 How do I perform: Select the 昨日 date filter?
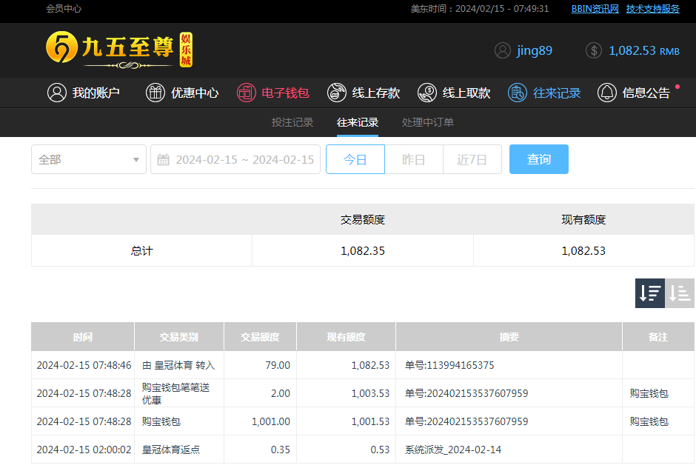click(x=414, y=159)
